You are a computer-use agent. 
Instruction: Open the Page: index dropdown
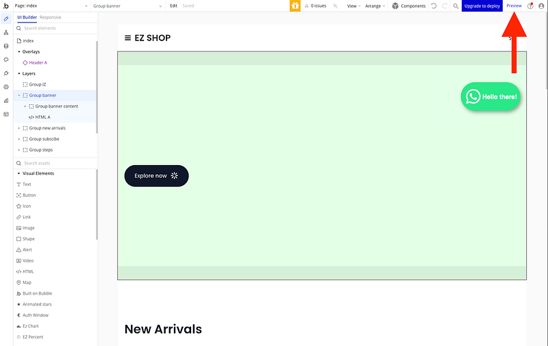click(49, 5)
